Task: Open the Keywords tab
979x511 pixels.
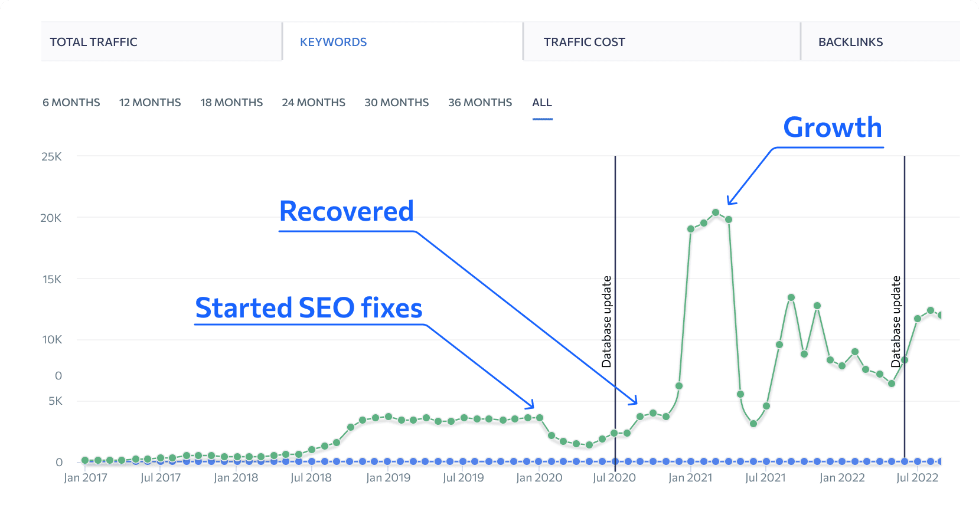Action: point(333,41)
